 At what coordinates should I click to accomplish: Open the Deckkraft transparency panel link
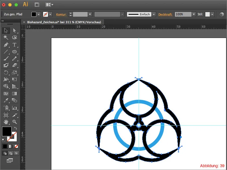click(165, 14)
